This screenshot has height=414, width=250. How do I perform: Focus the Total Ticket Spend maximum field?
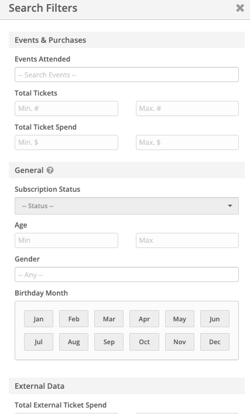coord(187,142)
